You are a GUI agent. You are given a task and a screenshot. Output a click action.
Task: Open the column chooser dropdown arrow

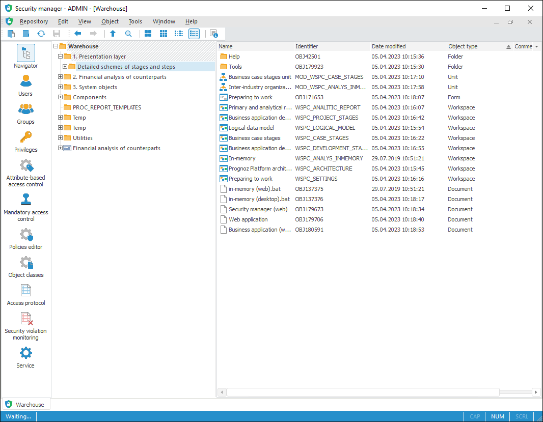coord(536,46)
